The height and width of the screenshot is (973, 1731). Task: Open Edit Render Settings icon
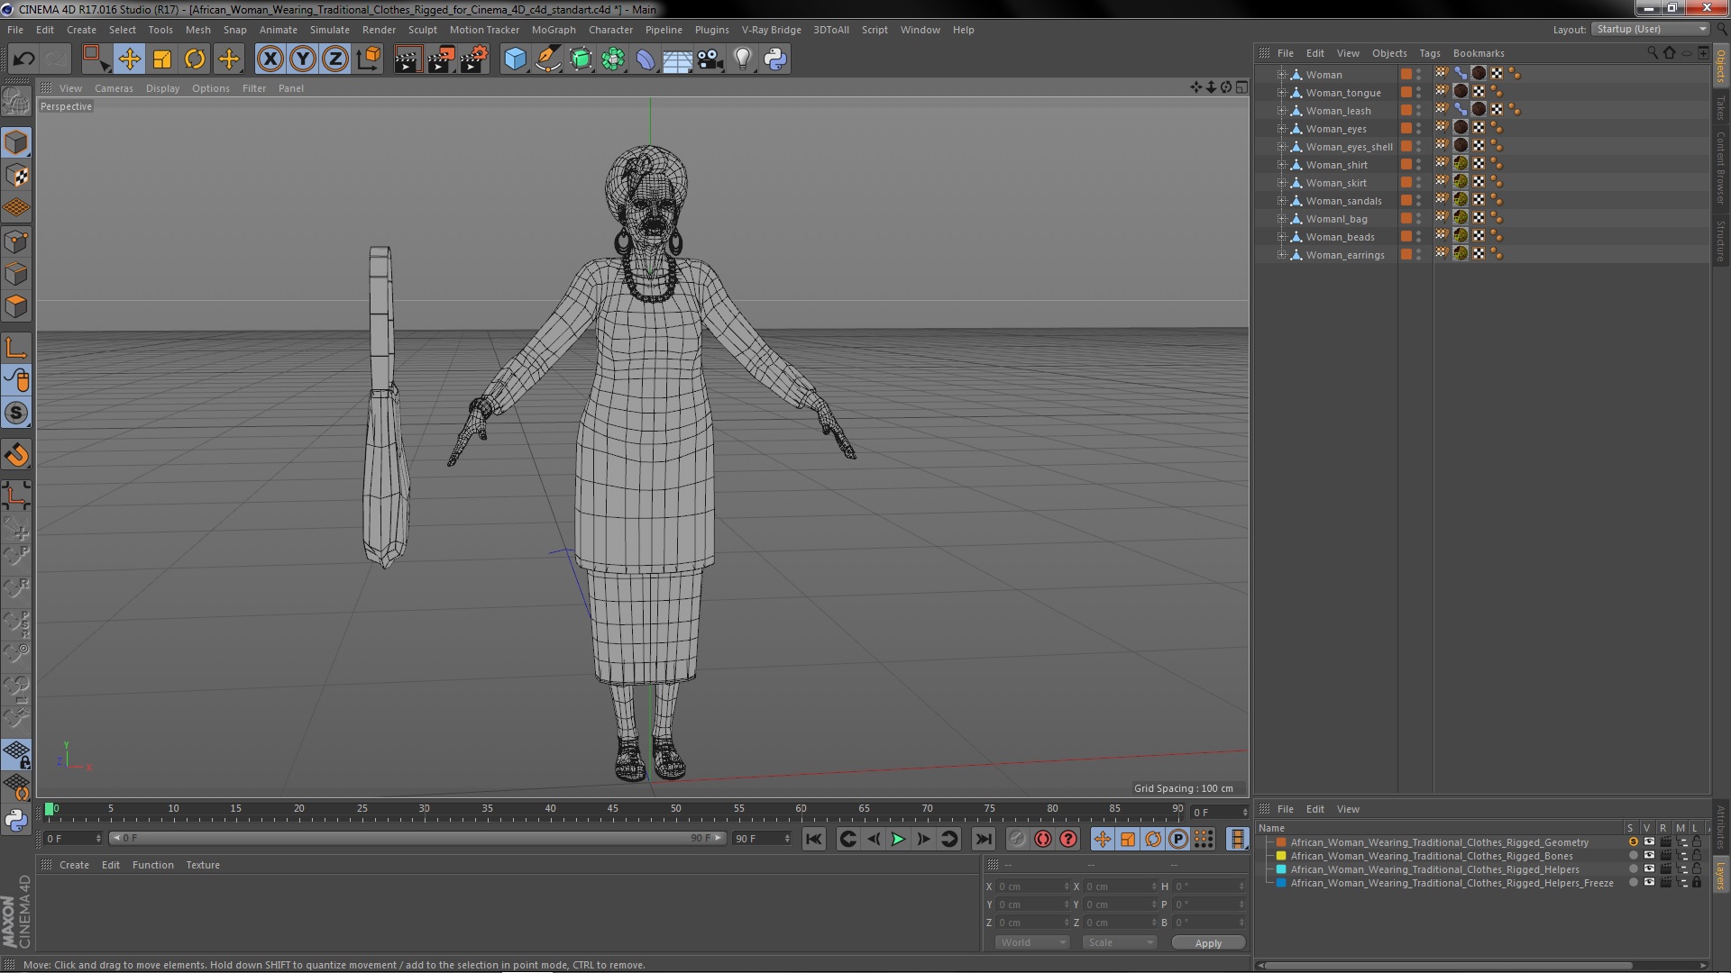[x=473, y=59]
